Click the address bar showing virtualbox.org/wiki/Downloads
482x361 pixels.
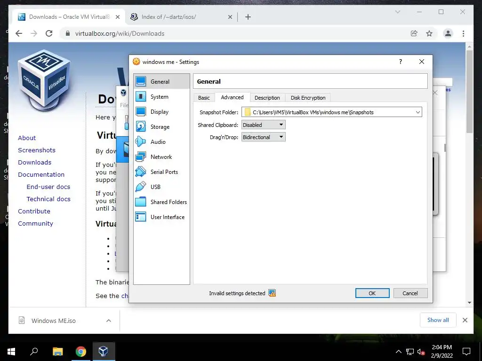120,33
